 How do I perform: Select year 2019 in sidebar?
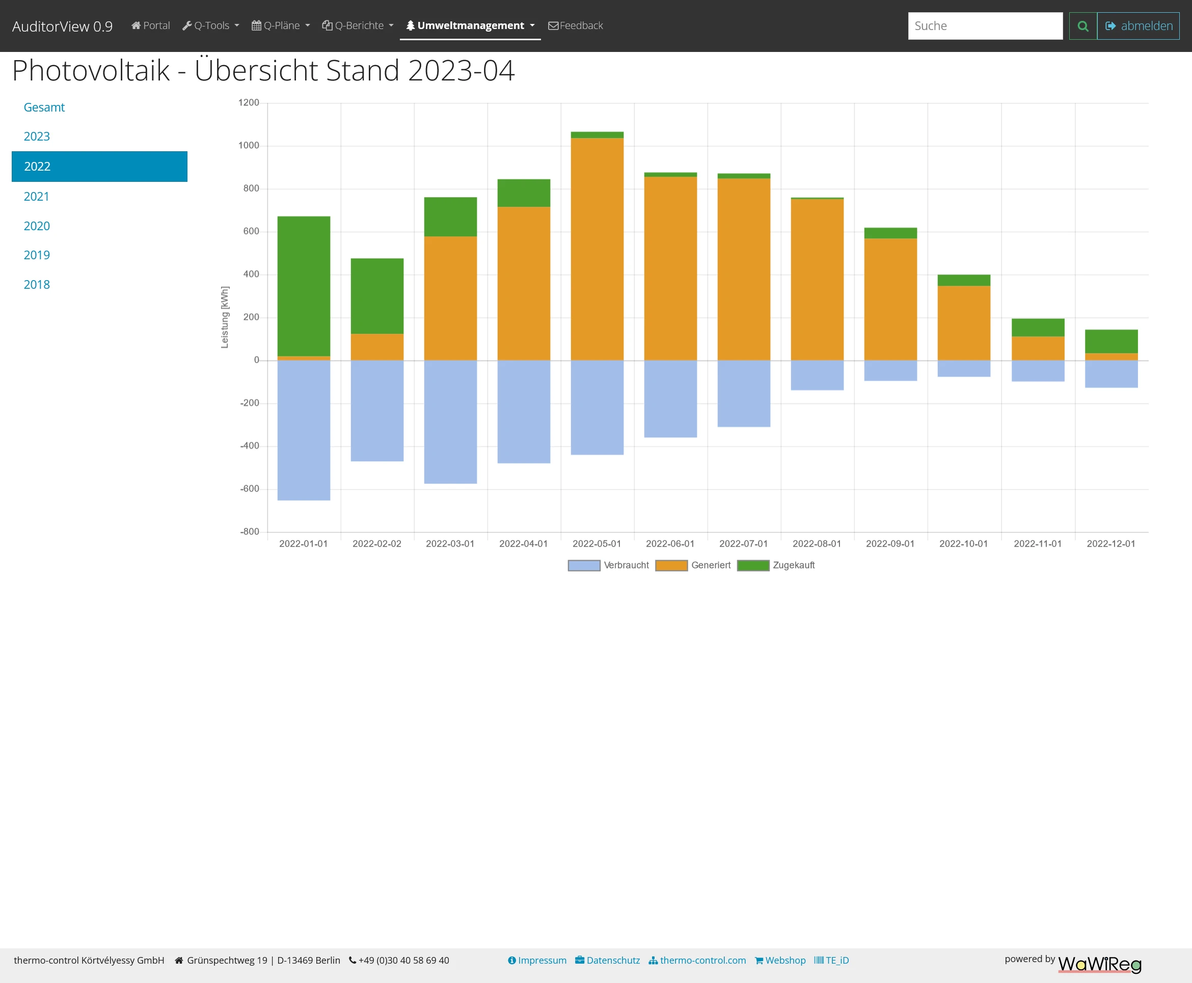[x=37, y=255]
